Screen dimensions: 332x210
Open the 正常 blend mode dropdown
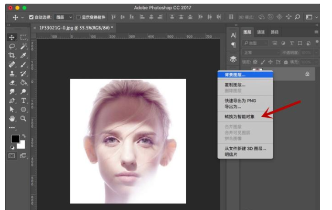[259, 53]
